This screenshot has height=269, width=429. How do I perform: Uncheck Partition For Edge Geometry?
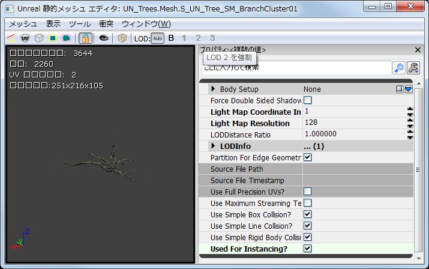pyautogui.click(x=308, y=157)
